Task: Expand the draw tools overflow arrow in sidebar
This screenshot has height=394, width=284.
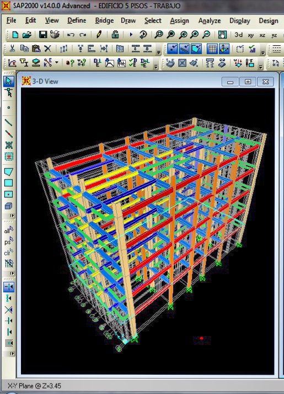Action: click(x=12, y=216)
